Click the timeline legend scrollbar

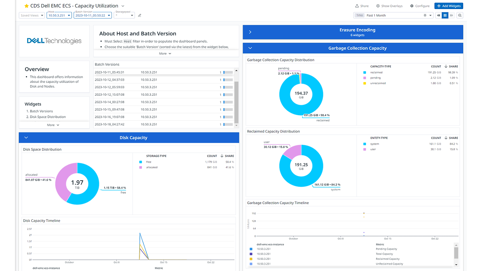(456, 253)
